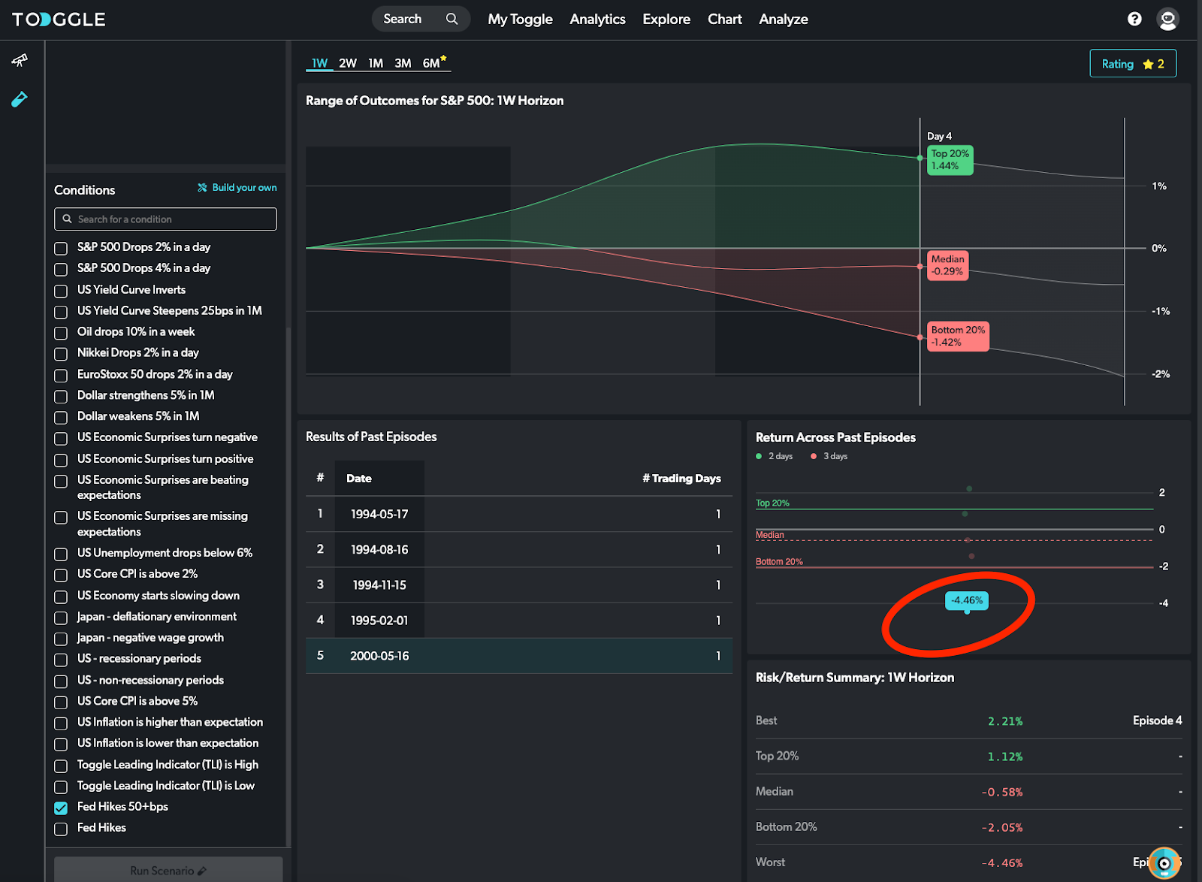Check US Inflation is lower than expectation
Screen dimensions: 1202x882
(61, 744)
